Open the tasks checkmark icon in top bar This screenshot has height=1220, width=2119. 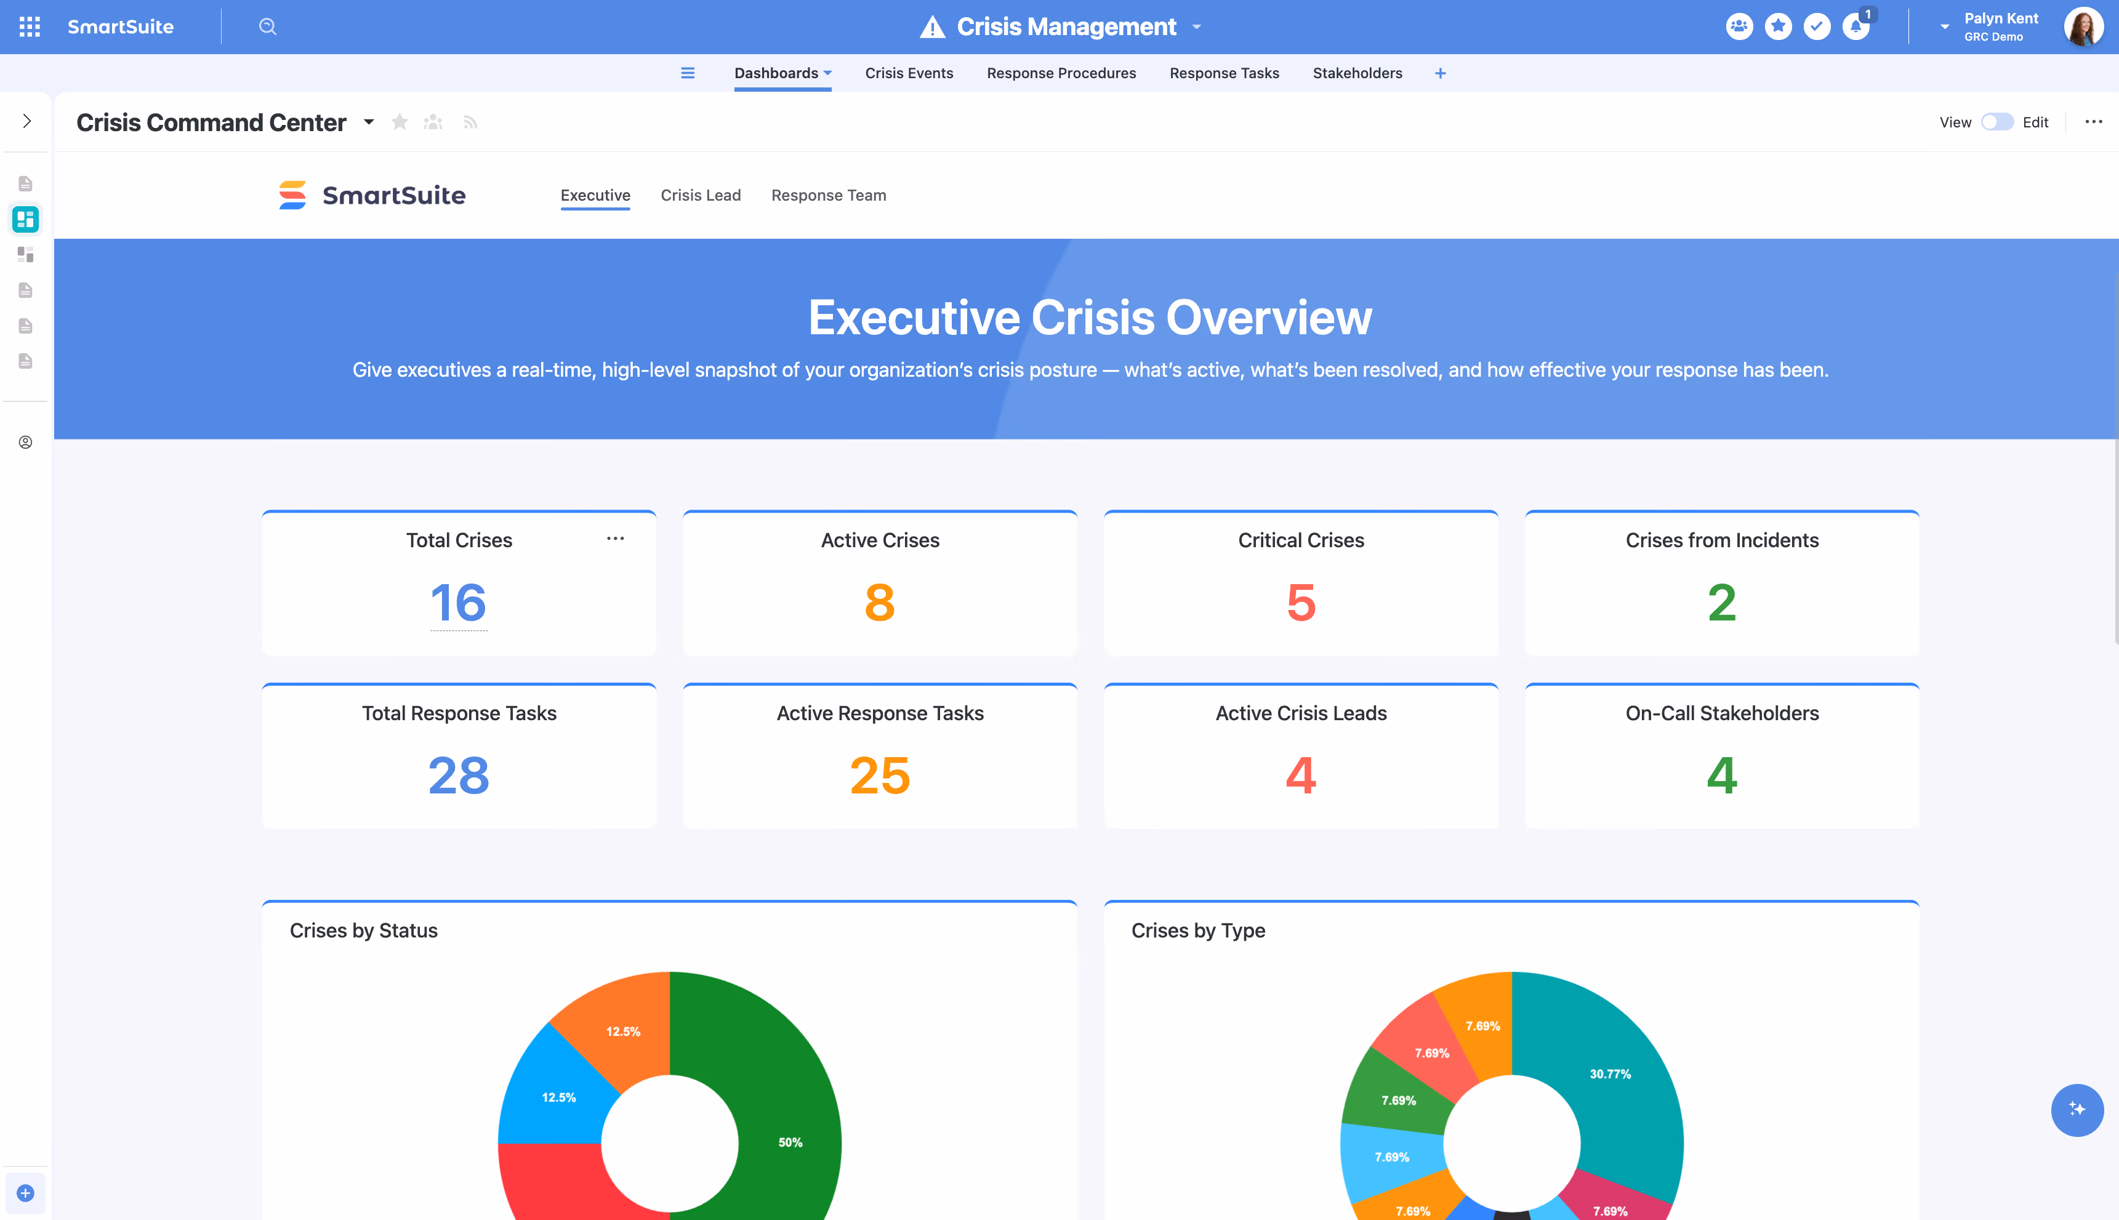pos(1817,27)
